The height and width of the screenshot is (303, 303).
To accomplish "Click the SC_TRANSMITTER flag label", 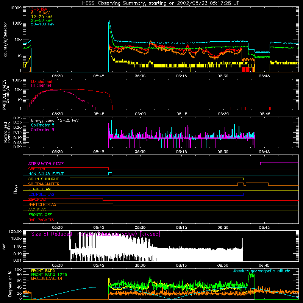I will [44, 184].
